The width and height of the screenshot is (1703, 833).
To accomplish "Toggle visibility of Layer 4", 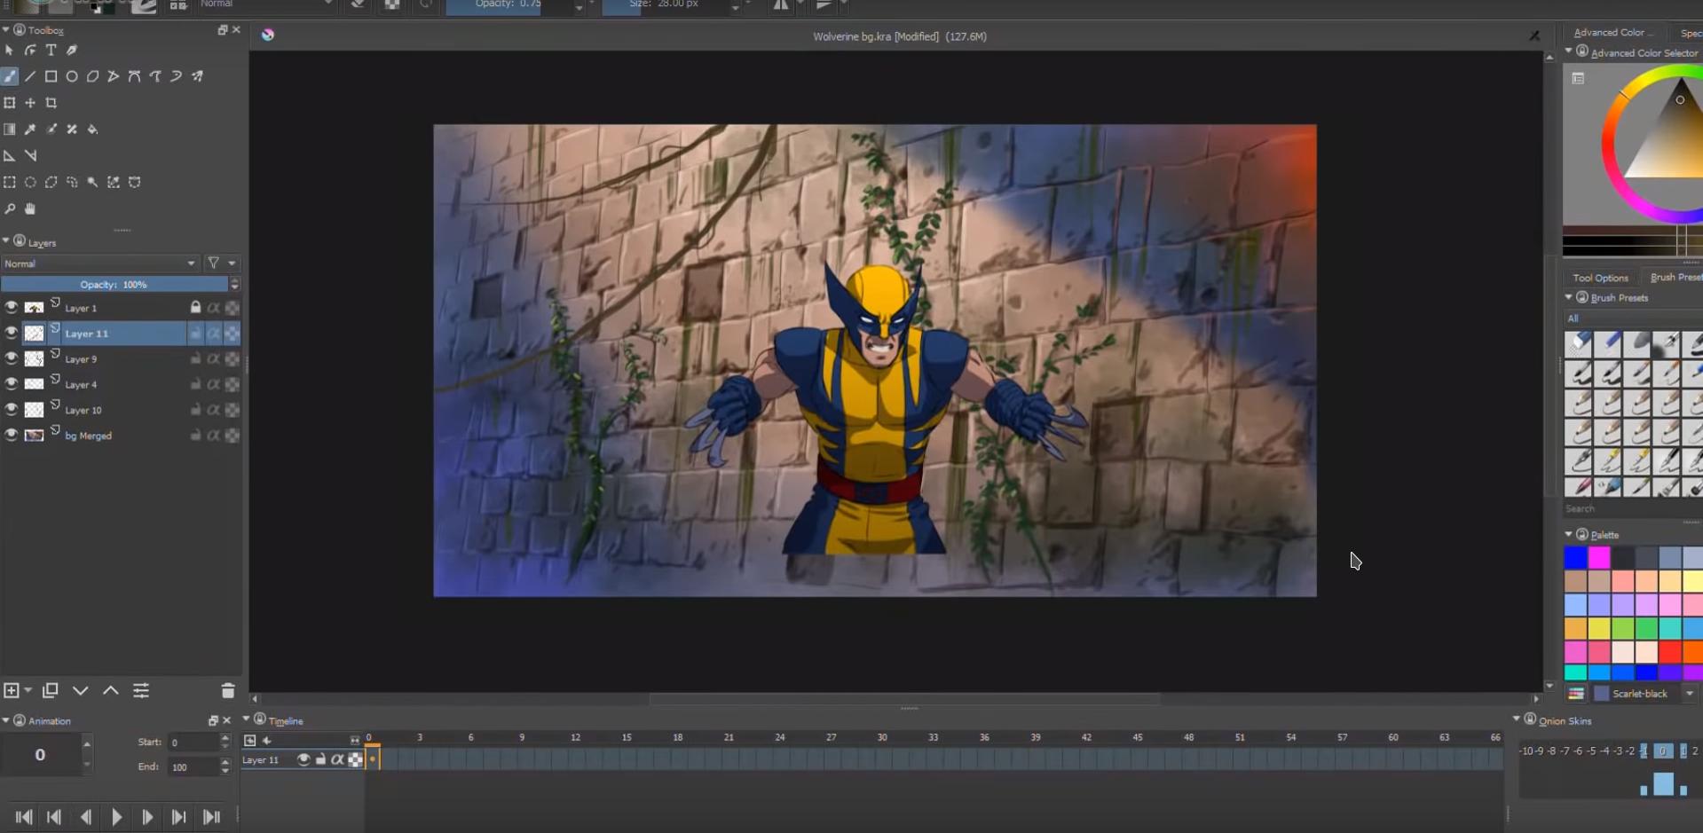I will (11, 384).
